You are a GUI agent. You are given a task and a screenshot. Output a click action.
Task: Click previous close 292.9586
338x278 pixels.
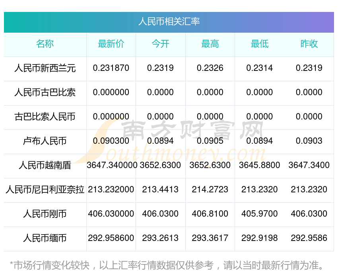(x=309, y=238)
